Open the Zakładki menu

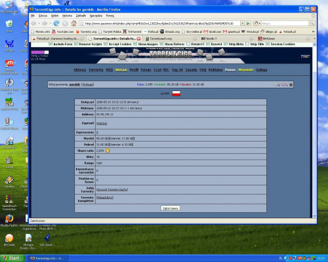[x=81, y=16]
